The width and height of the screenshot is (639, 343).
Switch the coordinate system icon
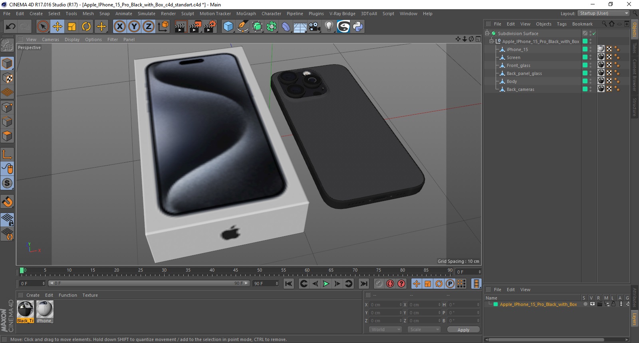(163, 27)
